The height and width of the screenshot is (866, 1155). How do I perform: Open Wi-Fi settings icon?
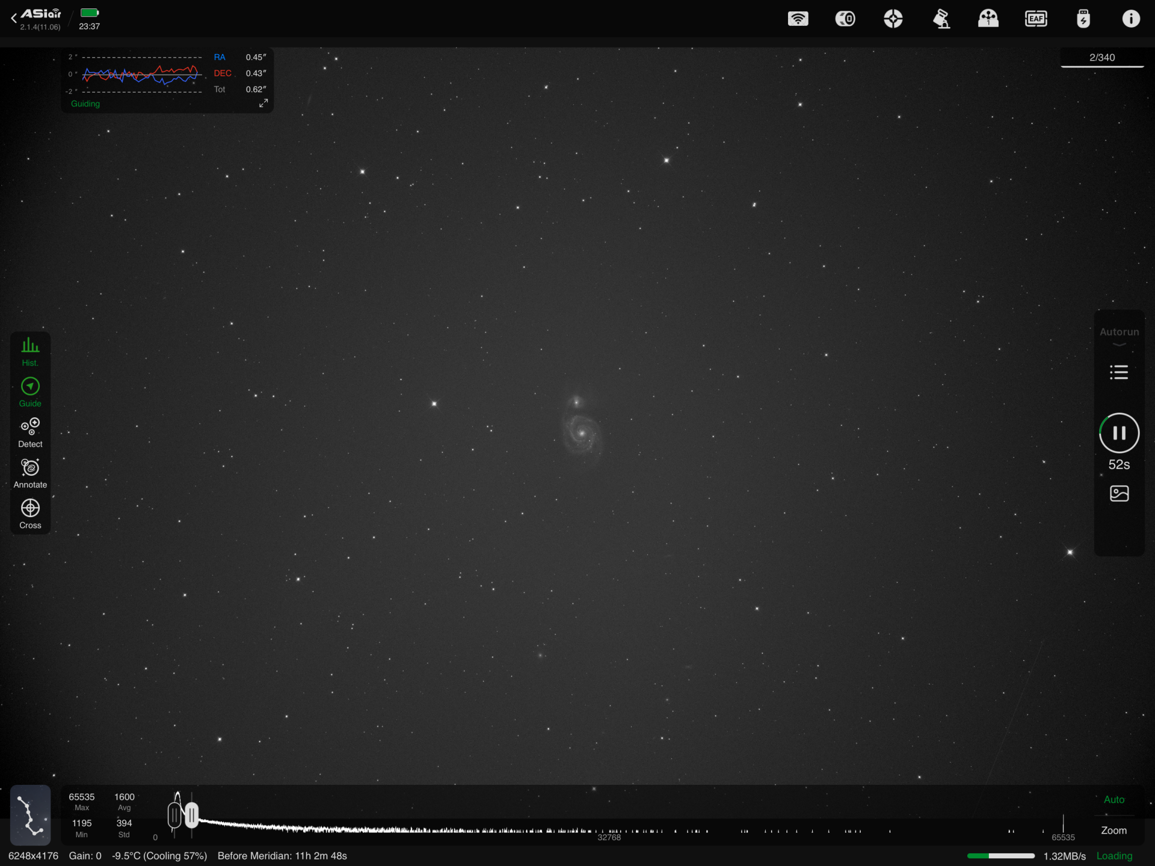(798, 19)
